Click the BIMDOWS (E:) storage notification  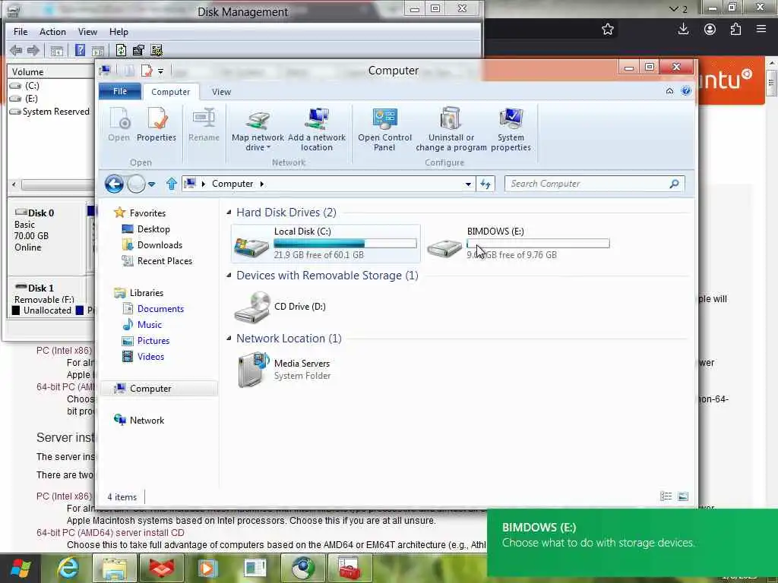[632, 542]
